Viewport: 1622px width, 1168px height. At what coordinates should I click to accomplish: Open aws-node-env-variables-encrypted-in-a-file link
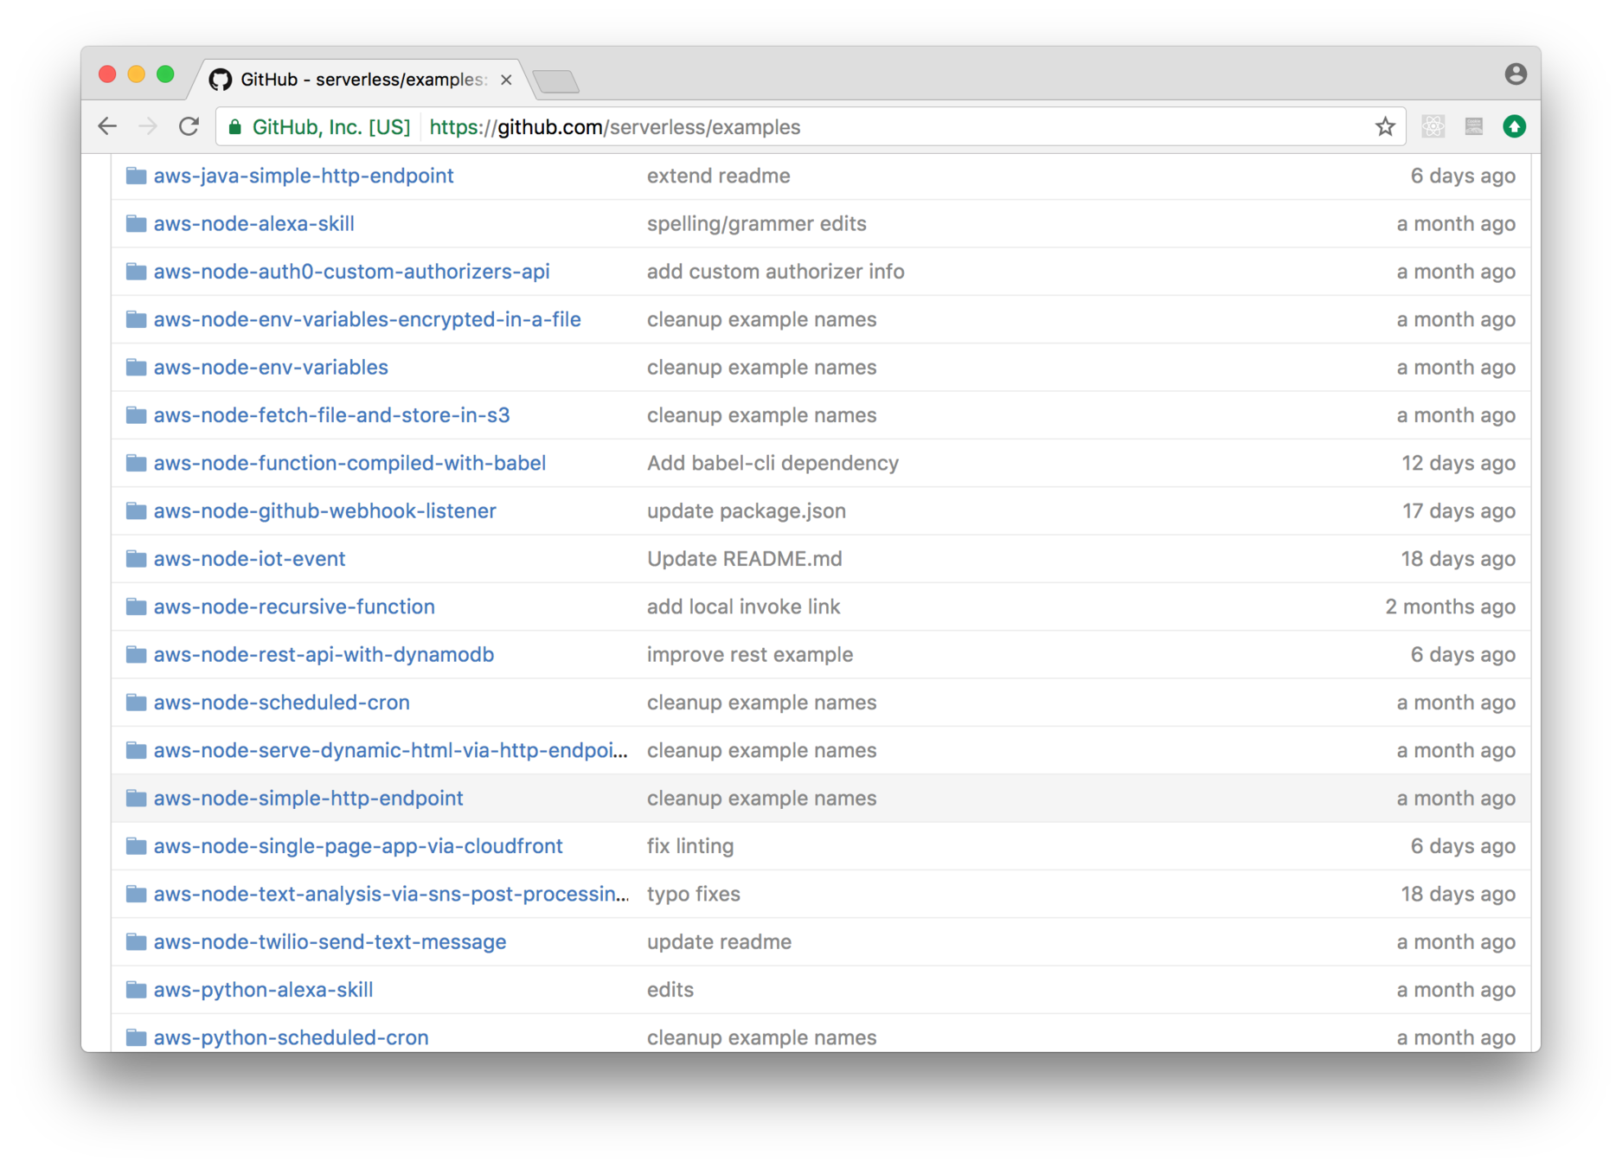coord(368,319)
